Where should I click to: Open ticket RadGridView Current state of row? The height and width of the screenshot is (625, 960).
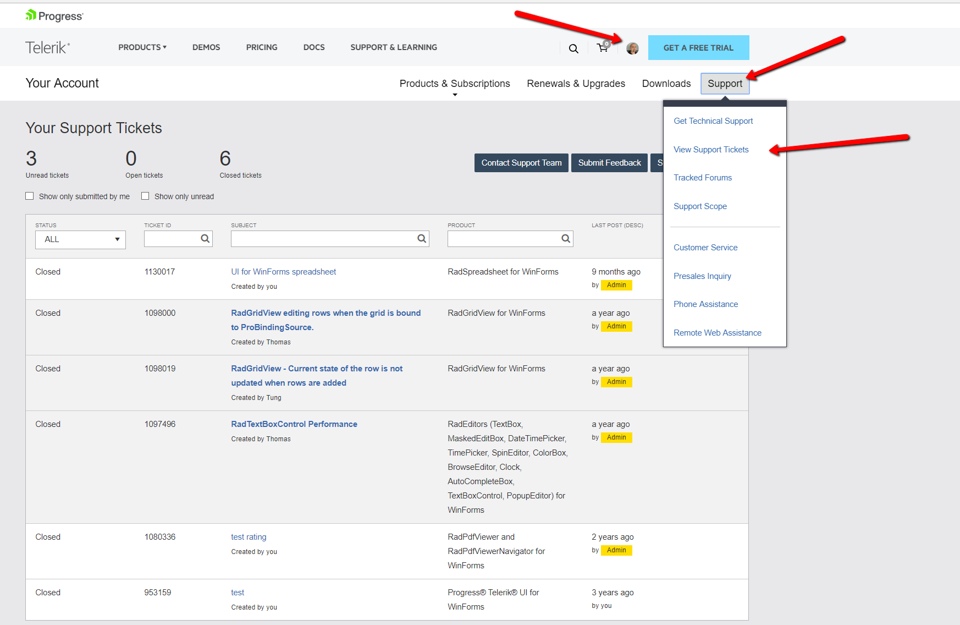tap(317, 376)
